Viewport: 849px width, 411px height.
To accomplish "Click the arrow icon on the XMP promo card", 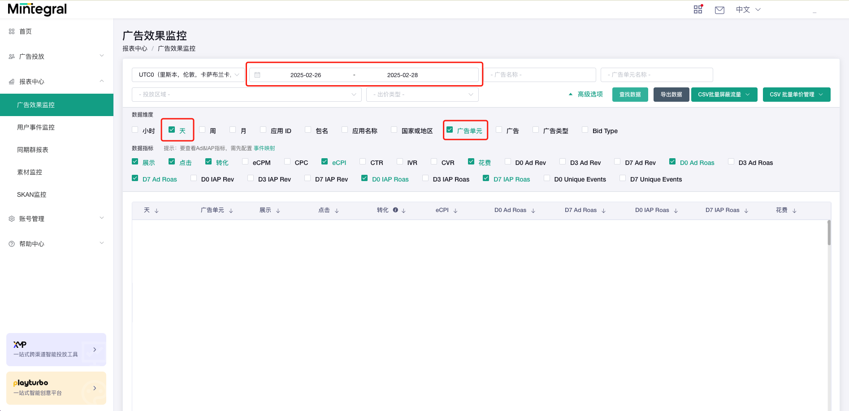I will (94, 350).
